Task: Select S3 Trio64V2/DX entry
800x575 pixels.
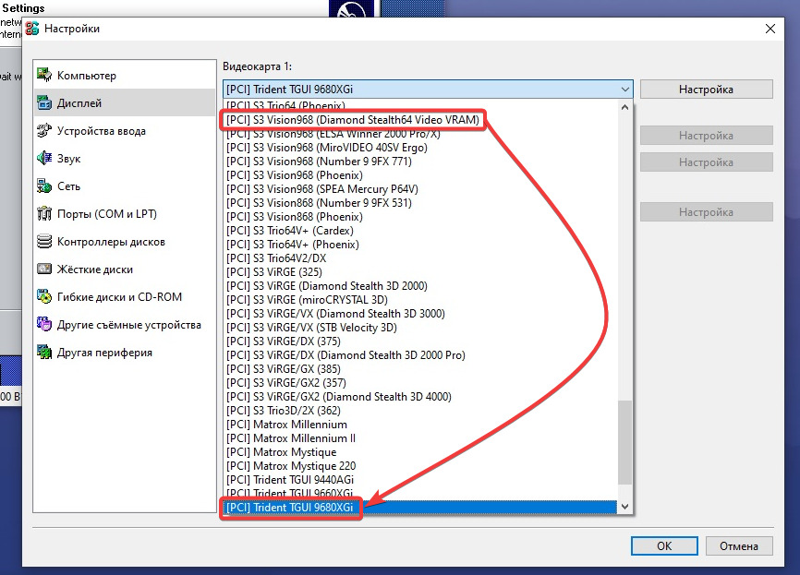Action: pyautogui.click(x=421, y=258)
